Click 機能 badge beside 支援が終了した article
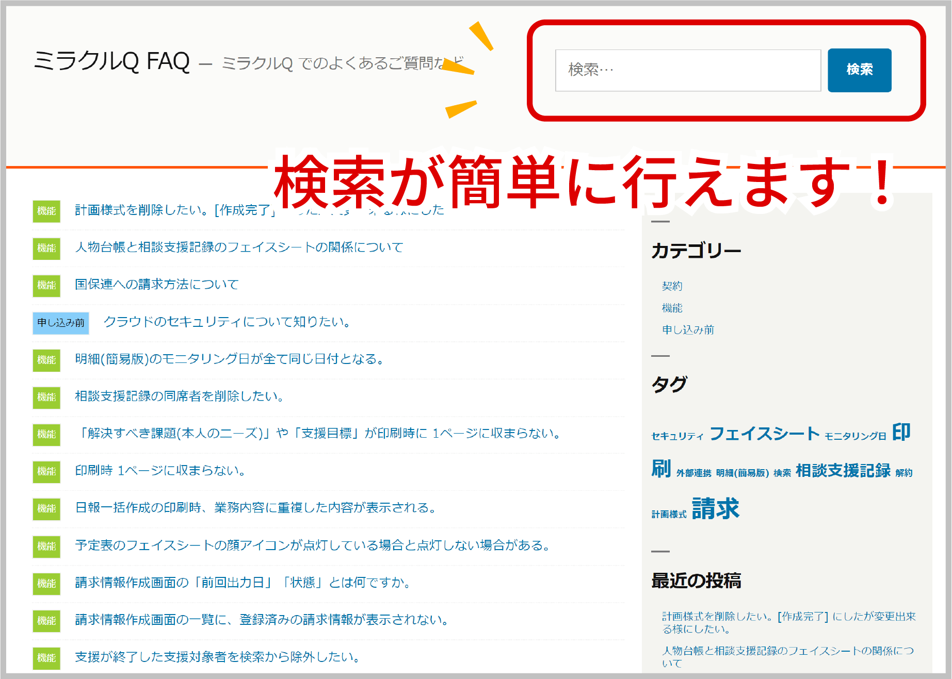The width and height of the screenshot is (952, 679). tap(46, 658)
